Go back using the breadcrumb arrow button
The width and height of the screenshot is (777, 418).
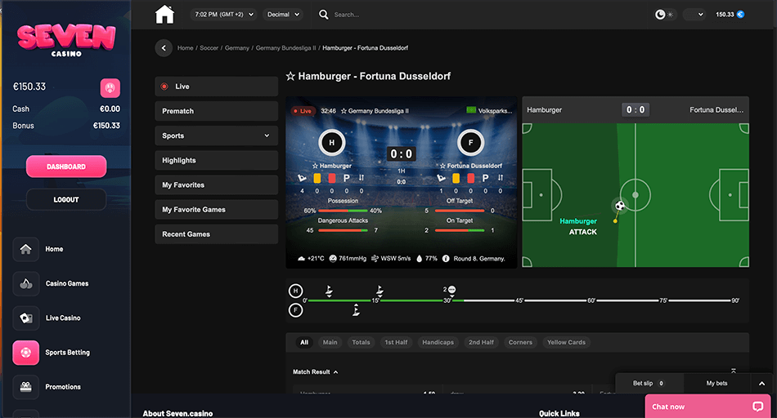pos(164,48)
